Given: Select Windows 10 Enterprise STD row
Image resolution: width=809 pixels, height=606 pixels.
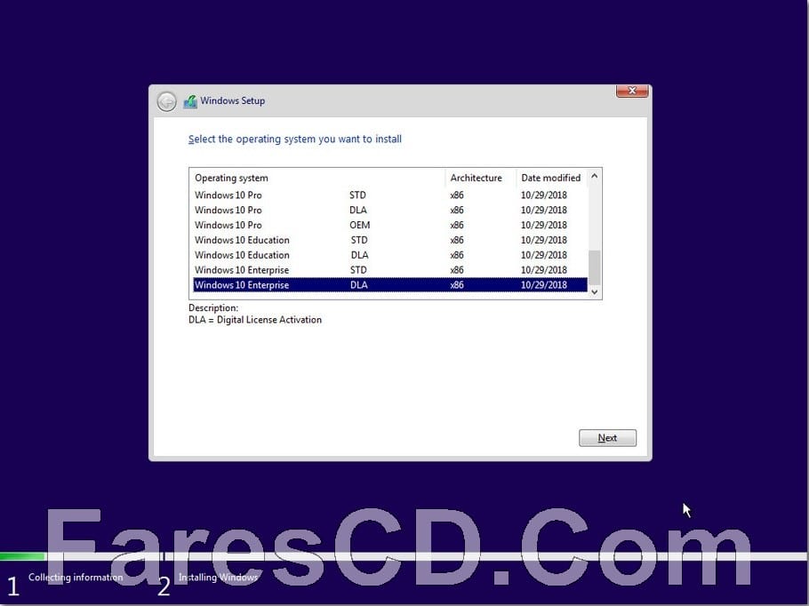Looking at the screenshot, I should [x=390, y=270].
